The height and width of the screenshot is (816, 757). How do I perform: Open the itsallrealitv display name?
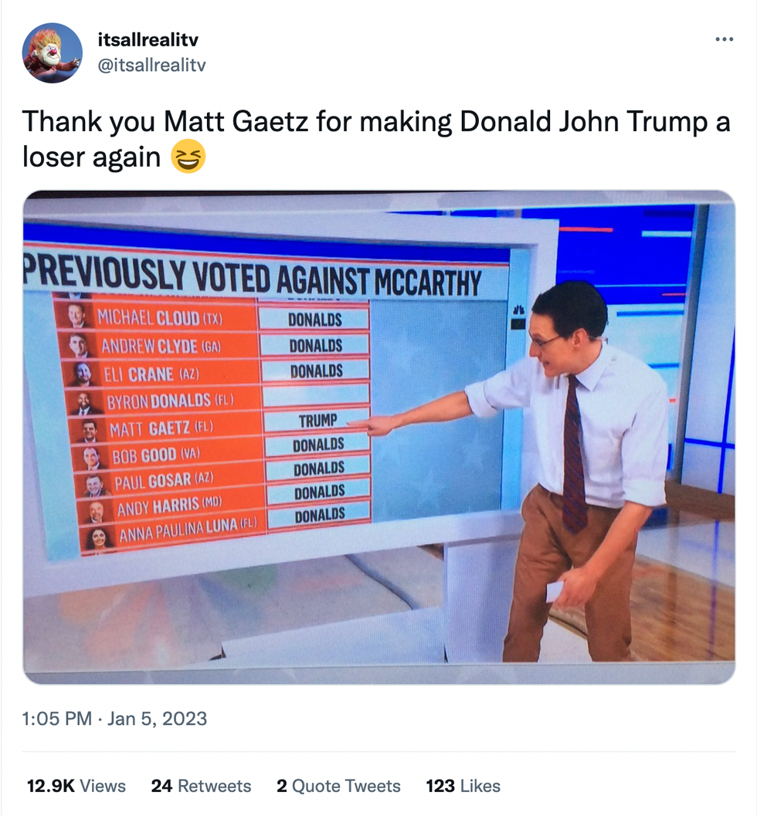point(150,39)
